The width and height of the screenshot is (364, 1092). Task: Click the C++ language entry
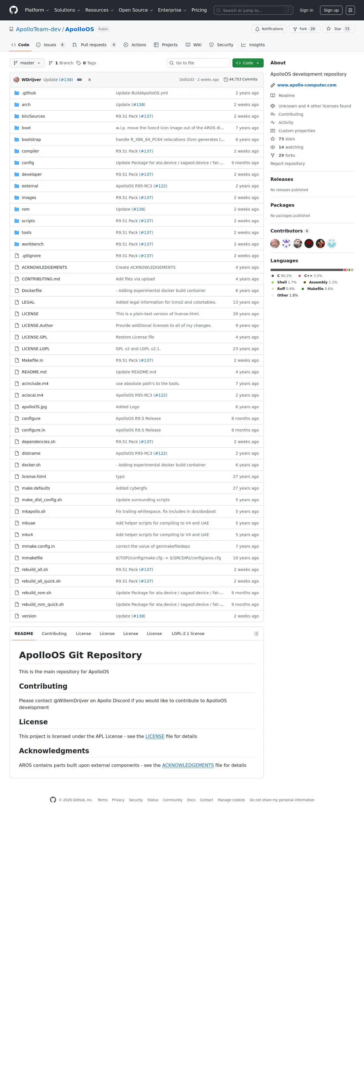pos(310,276)
